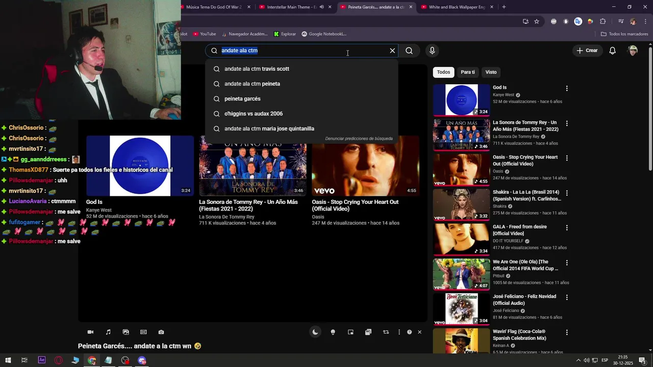
Task: Click the search magnifier button
Action: tap(409, 50)
